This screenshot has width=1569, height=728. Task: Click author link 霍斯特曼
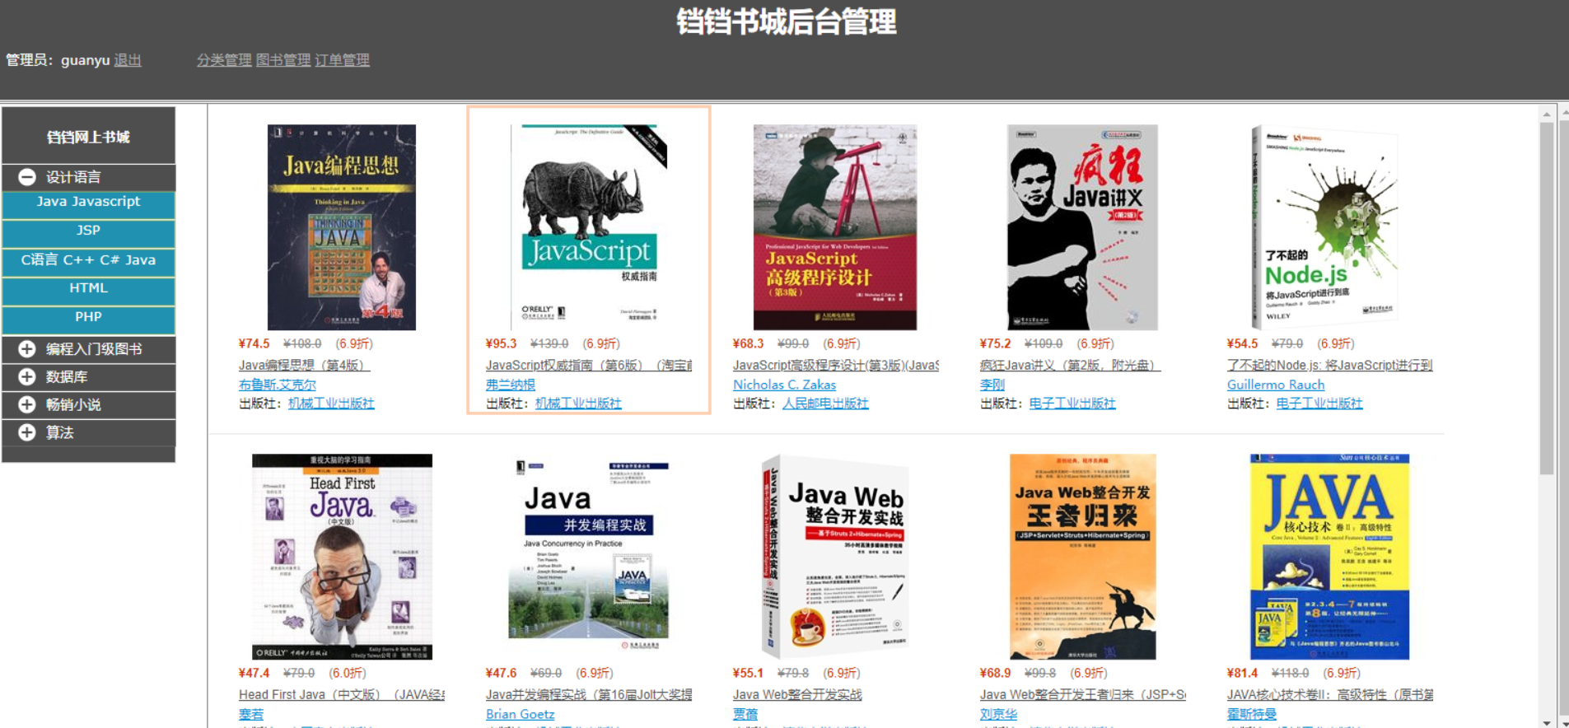pyautogui.click(x=1252, y=714)
